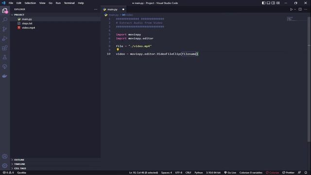This screenshot has height=175, width=311.
Task: Change CRLF end of line sequence
Action: tap(188, 173)
